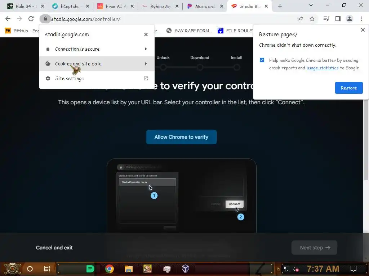Switch to the Music and tab
Screen dimensions: 369x276
(205, 6)
